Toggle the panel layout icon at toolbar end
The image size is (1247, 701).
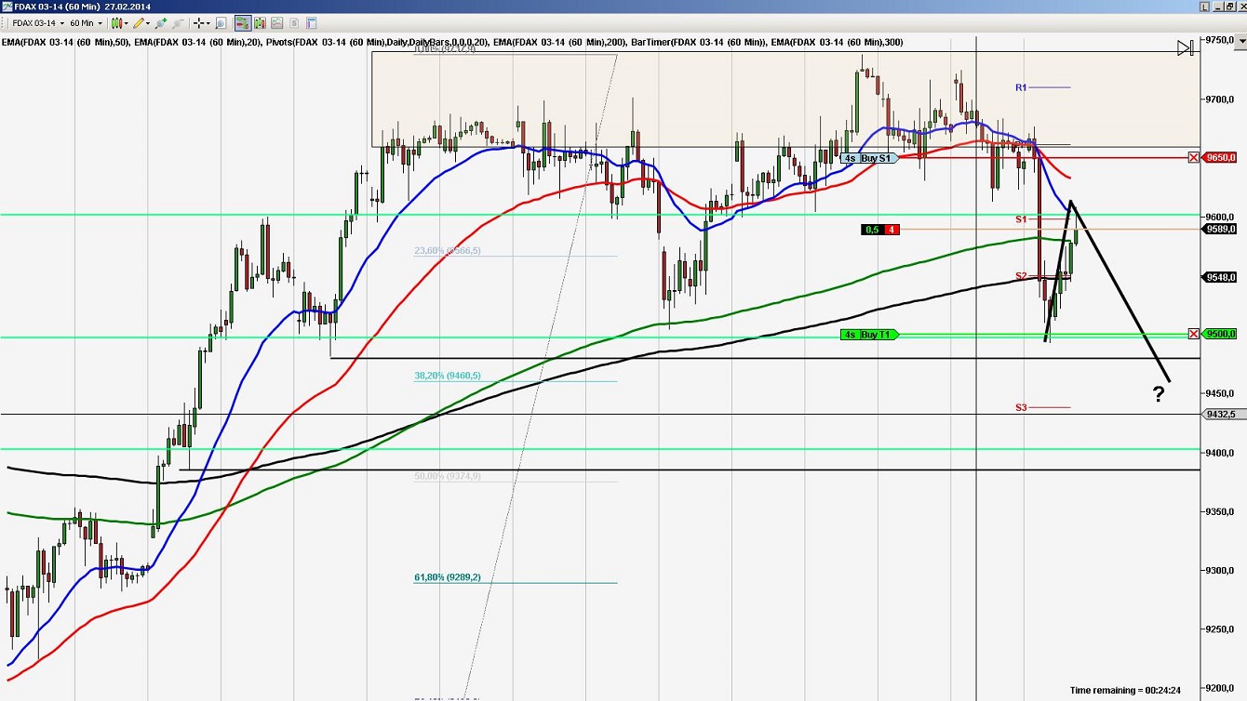310,23
